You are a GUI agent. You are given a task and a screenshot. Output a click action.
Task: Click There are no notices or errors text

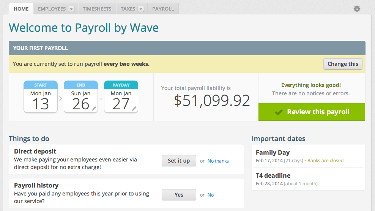tap(311, 93)
